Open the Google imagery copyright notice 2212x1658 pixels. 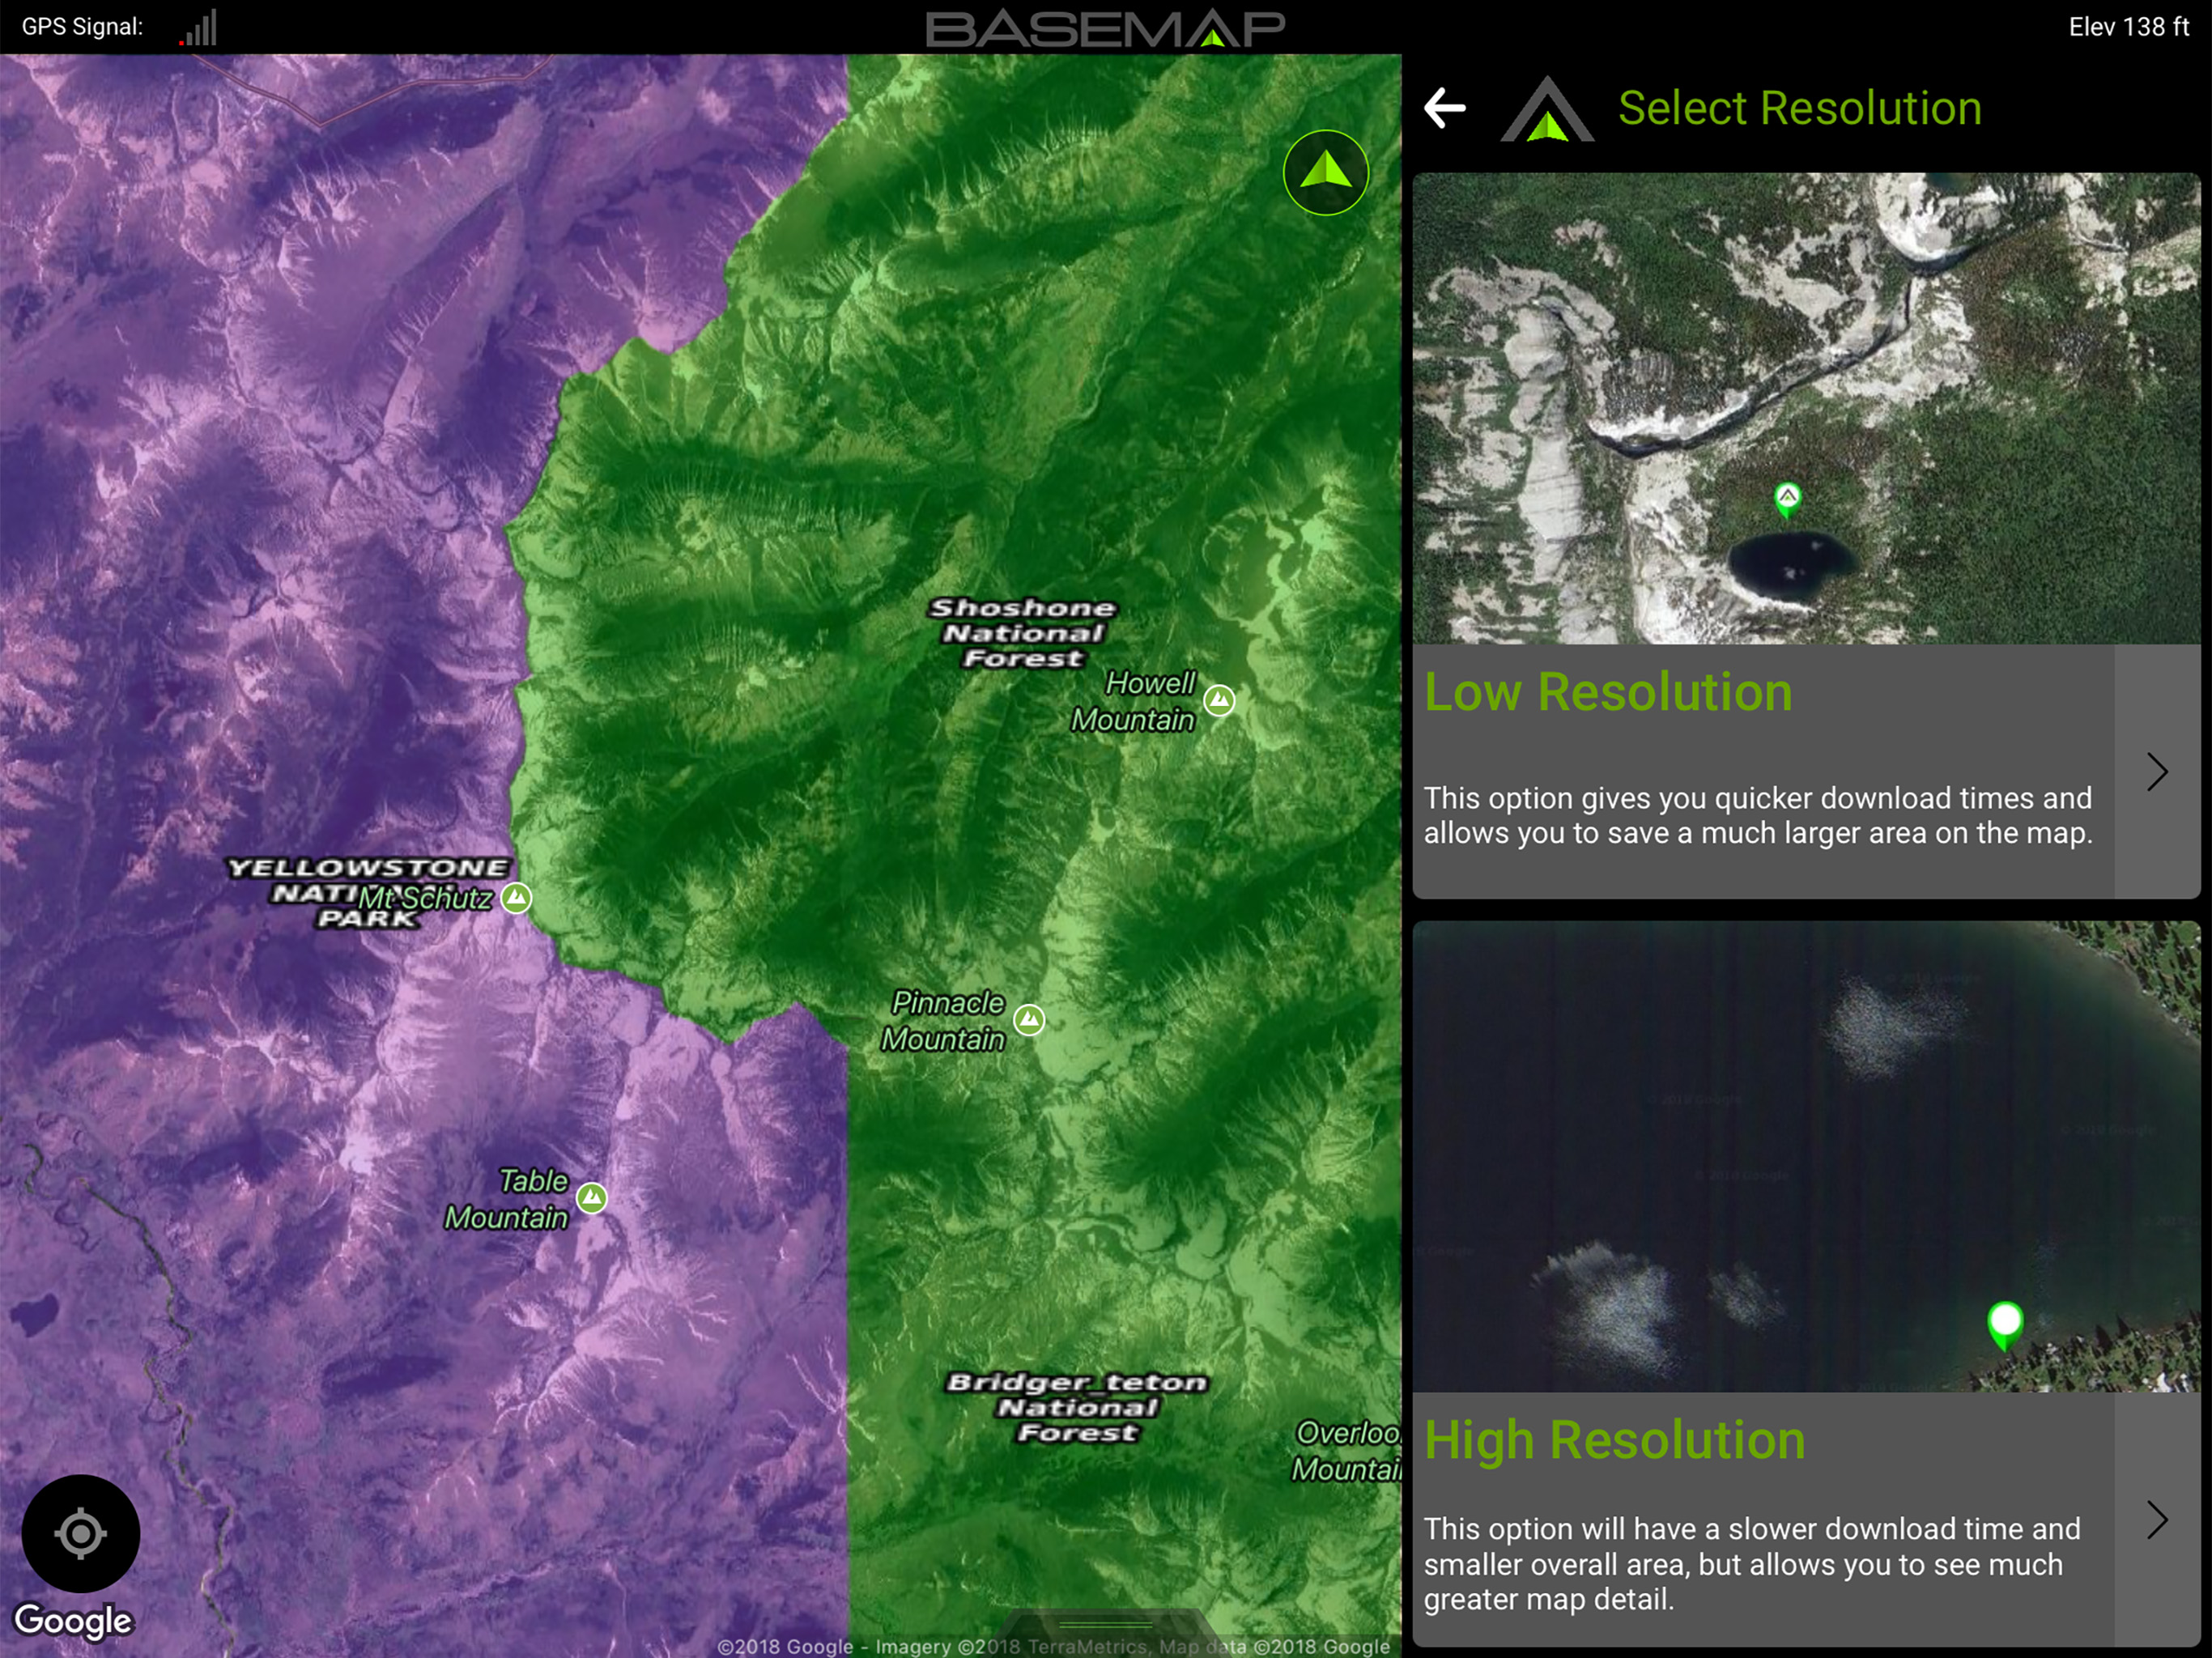click(1053, 1646)
